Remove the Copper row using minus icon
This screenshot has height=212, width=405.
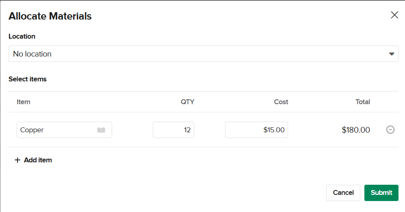pos(390,130)
